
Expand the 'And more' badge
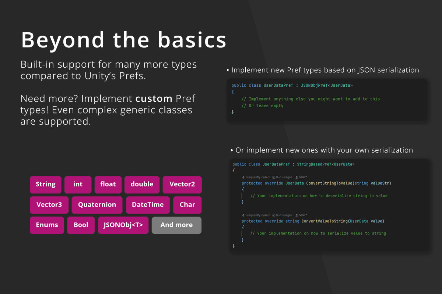(176, 225)
